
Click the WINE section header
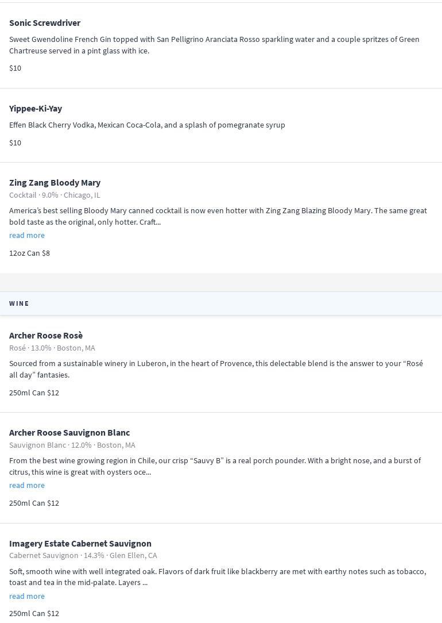tap(20, 303)
